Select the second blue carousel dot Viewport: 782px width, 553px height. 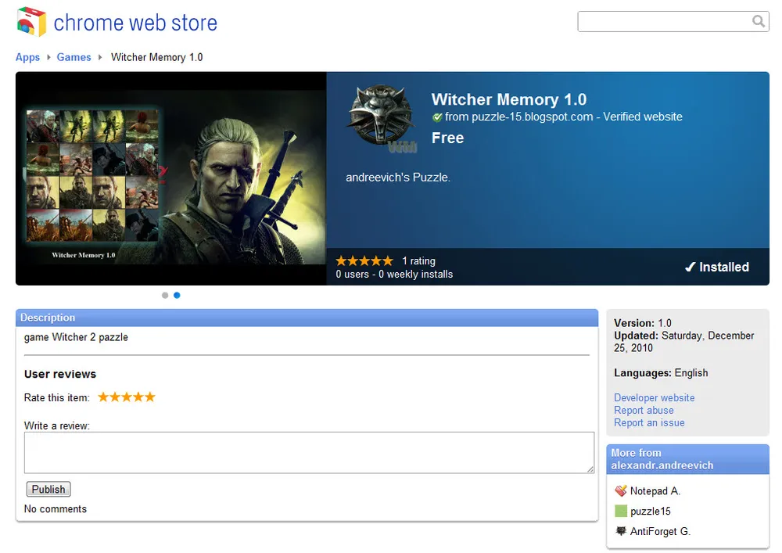(x=177, y=295)
